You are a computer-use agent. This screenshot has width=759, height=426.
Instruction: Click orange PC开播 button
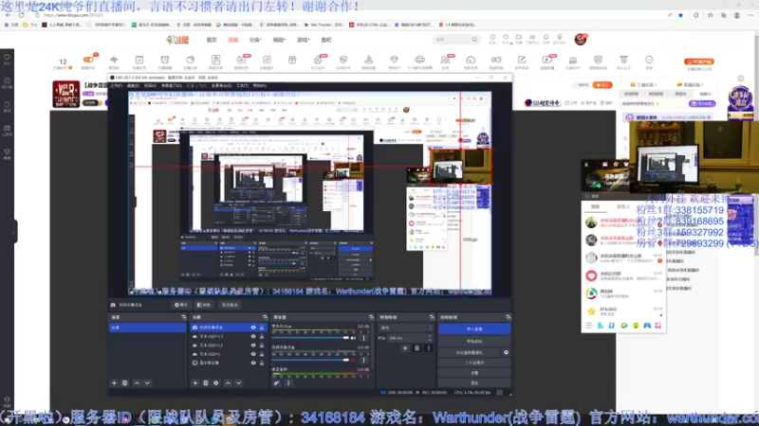tap(699, 62)
